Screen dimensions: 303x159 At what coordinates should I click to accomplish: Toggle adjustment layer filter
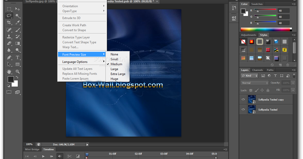click(x=269, y=76)
